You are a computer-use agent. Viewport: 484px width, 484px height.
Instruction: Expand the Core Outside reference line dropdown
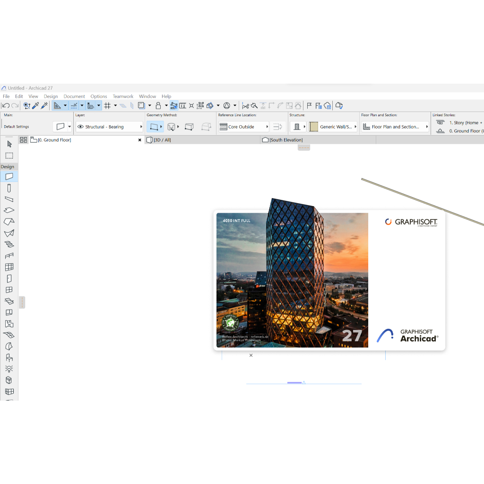click(x=267, y=127)
